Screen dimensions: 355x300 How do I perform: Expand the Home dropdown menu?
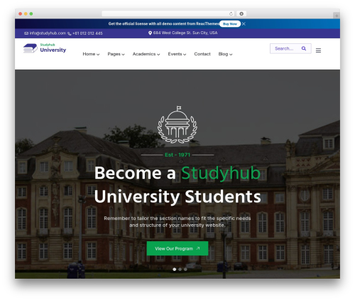coord(91,54)
